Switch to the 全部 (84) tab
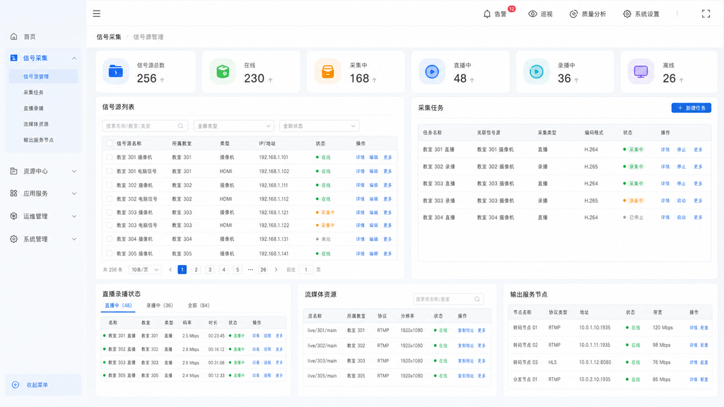724x407 pixels. 199,305
